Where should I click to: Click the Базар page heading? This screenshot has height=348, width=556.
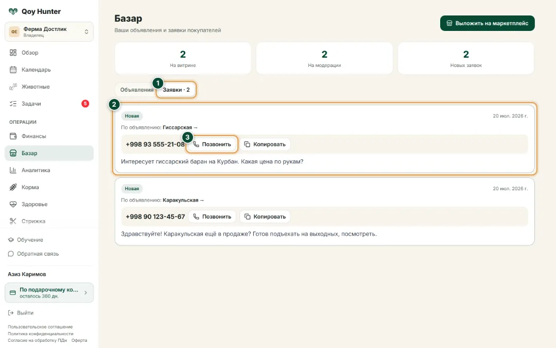(128, 19)
